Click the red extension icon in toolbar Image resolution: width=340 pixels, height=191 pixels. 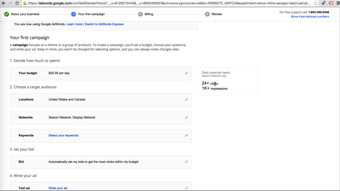[331, 3]
